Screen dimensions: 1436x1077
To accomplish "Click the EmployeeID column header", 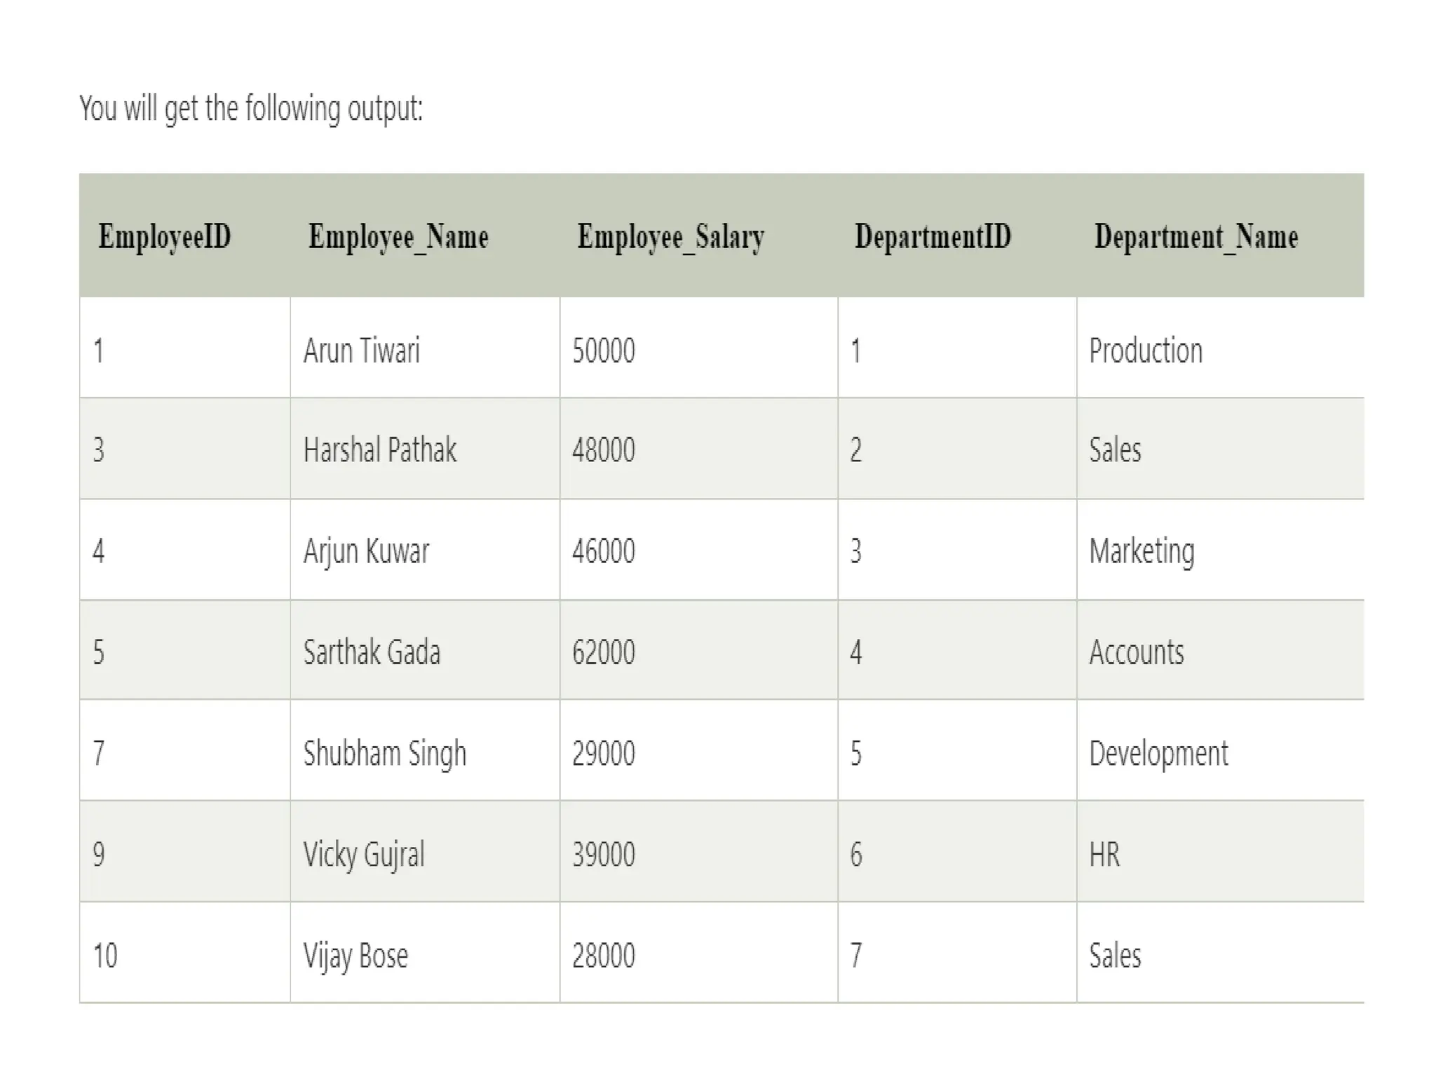I will 165,236.
